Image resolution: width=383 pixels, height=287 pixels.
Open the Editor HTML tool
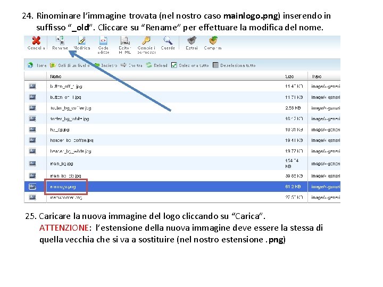125,40
